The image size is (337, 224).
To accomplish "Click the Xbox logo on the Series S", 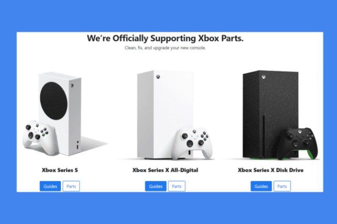I will tap(72, 85).
